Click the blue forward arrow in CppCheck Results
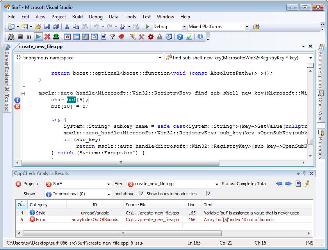The image size is (328, 250). coord(288,184)
